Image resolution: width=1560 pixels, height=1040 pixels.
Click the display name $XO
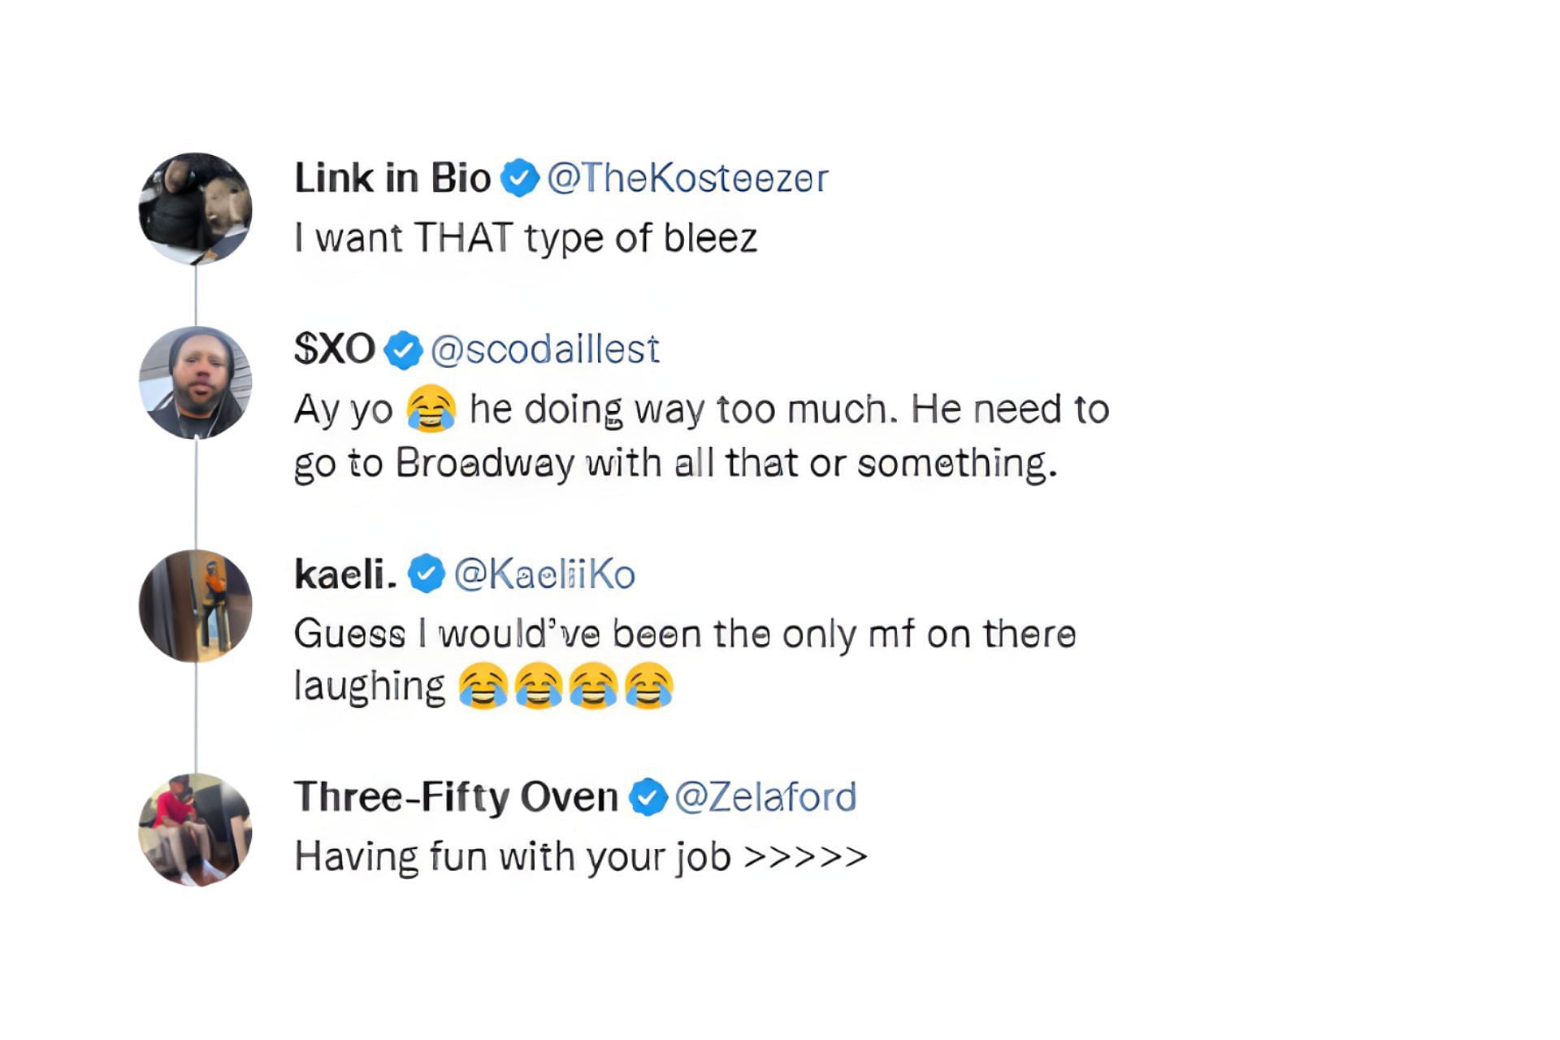(x=335, y=350)
